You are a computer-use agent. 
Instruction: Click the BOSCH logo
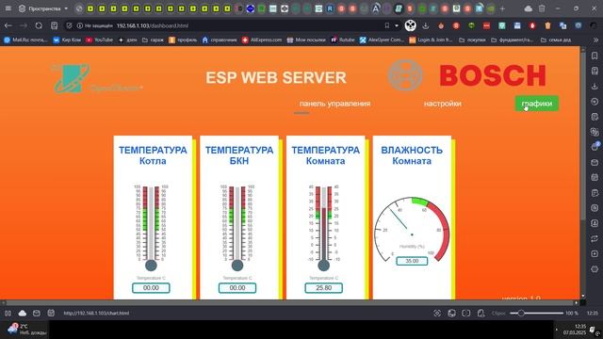493,75
